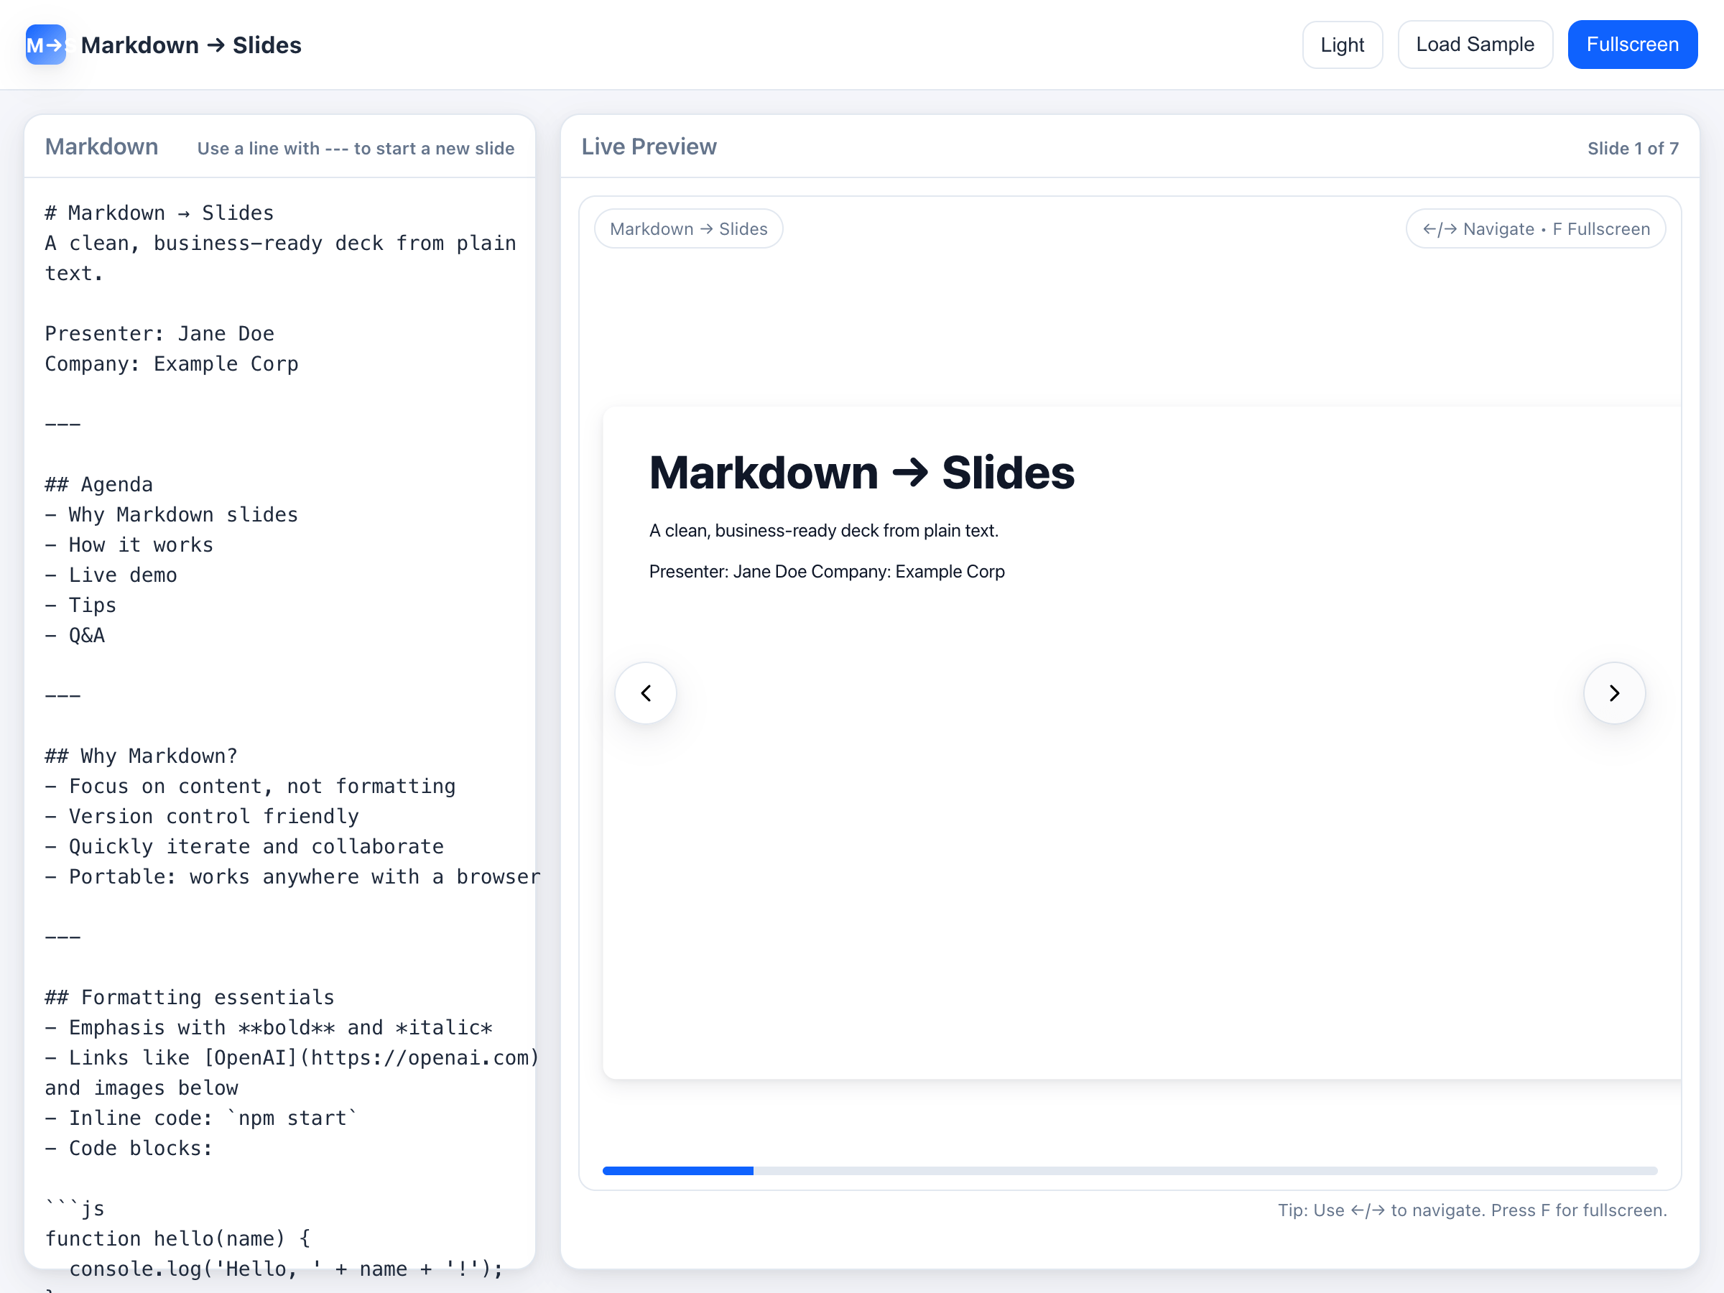Image resolution: width=1724 pixels, height=1293 pixels.
Task: Click the Load Sample button
Action: click(1475, 45)
